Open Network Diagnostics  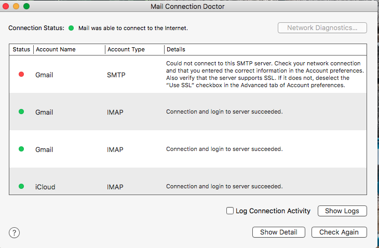click(322, 28)
